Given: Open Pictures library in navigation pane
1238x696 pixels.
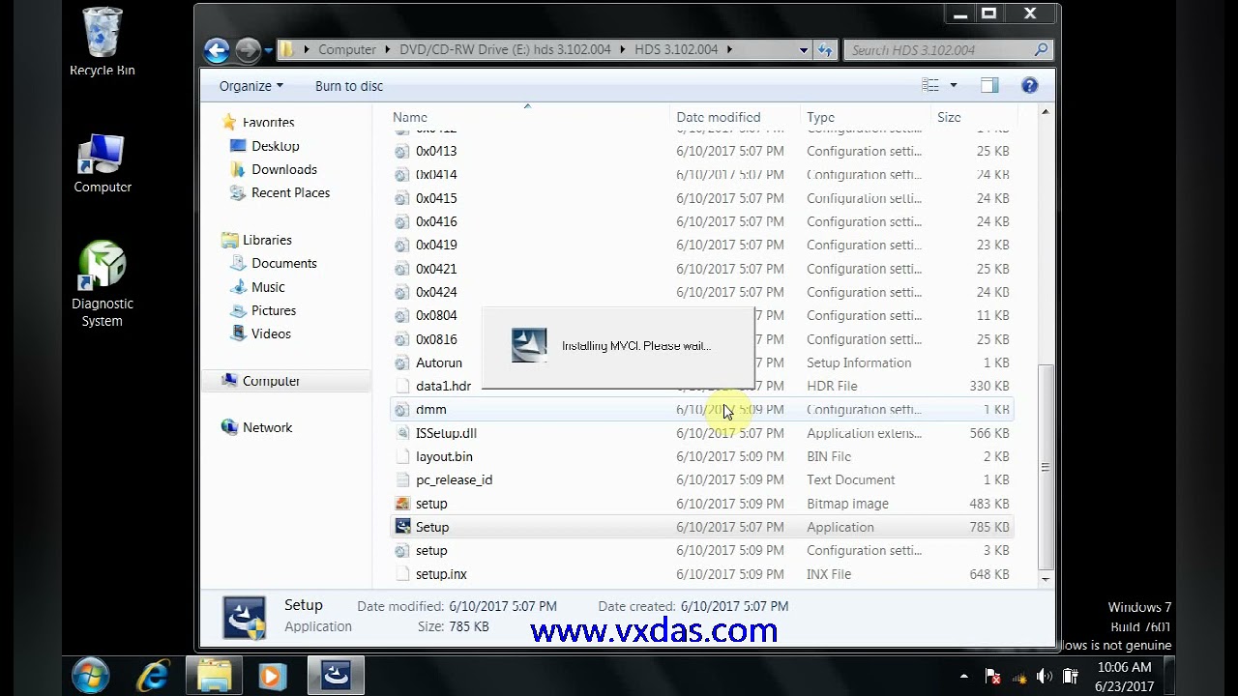Looking at the screenshot, I should 274,310.
